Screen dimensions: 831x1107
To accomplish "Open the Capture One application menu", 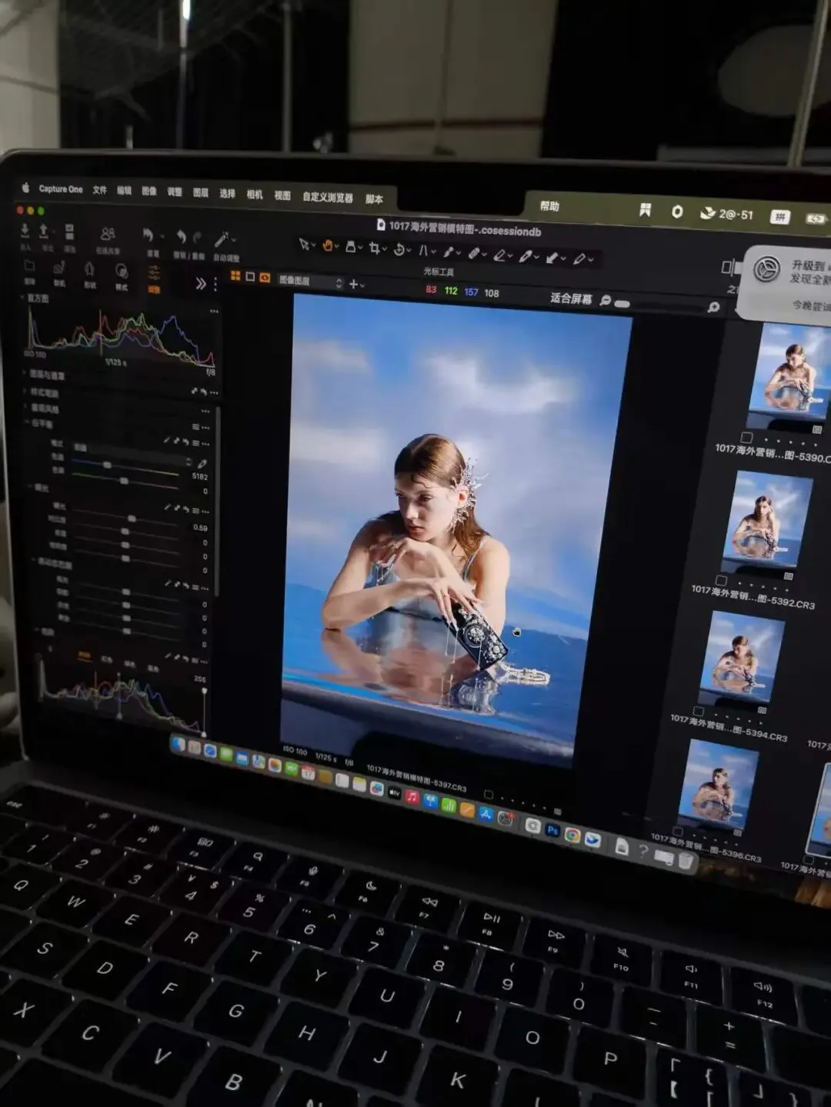I will tap(61, 188).
